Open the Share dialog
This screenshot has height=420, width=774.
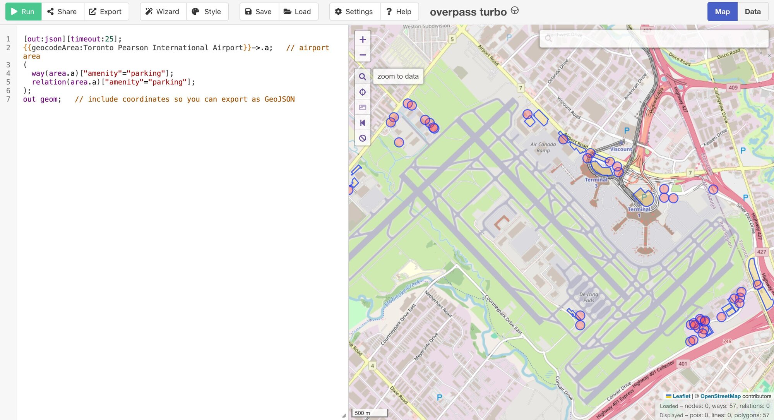(x=62, y=12)
